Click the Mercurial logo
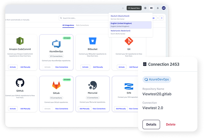 pos(93,85)
